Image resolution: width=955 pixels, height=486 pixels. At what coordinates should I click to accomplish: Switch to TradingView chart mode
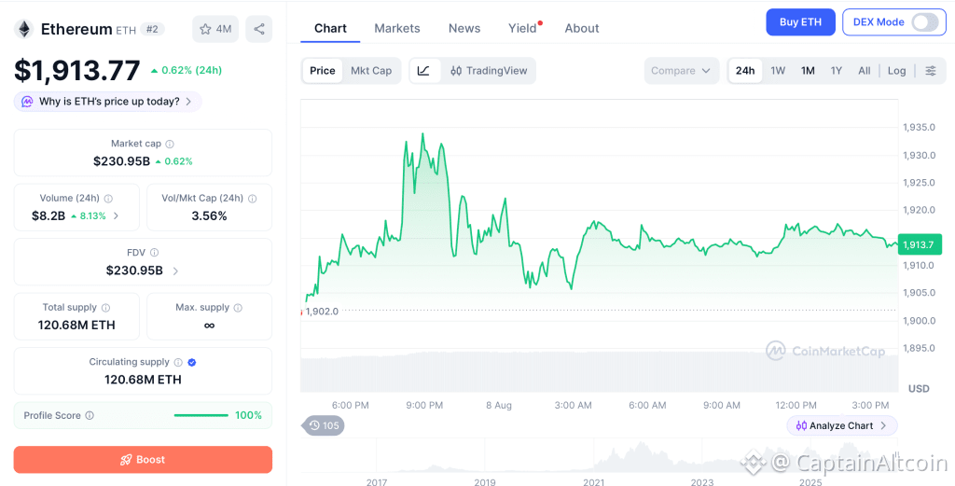(x=489, y=71)
